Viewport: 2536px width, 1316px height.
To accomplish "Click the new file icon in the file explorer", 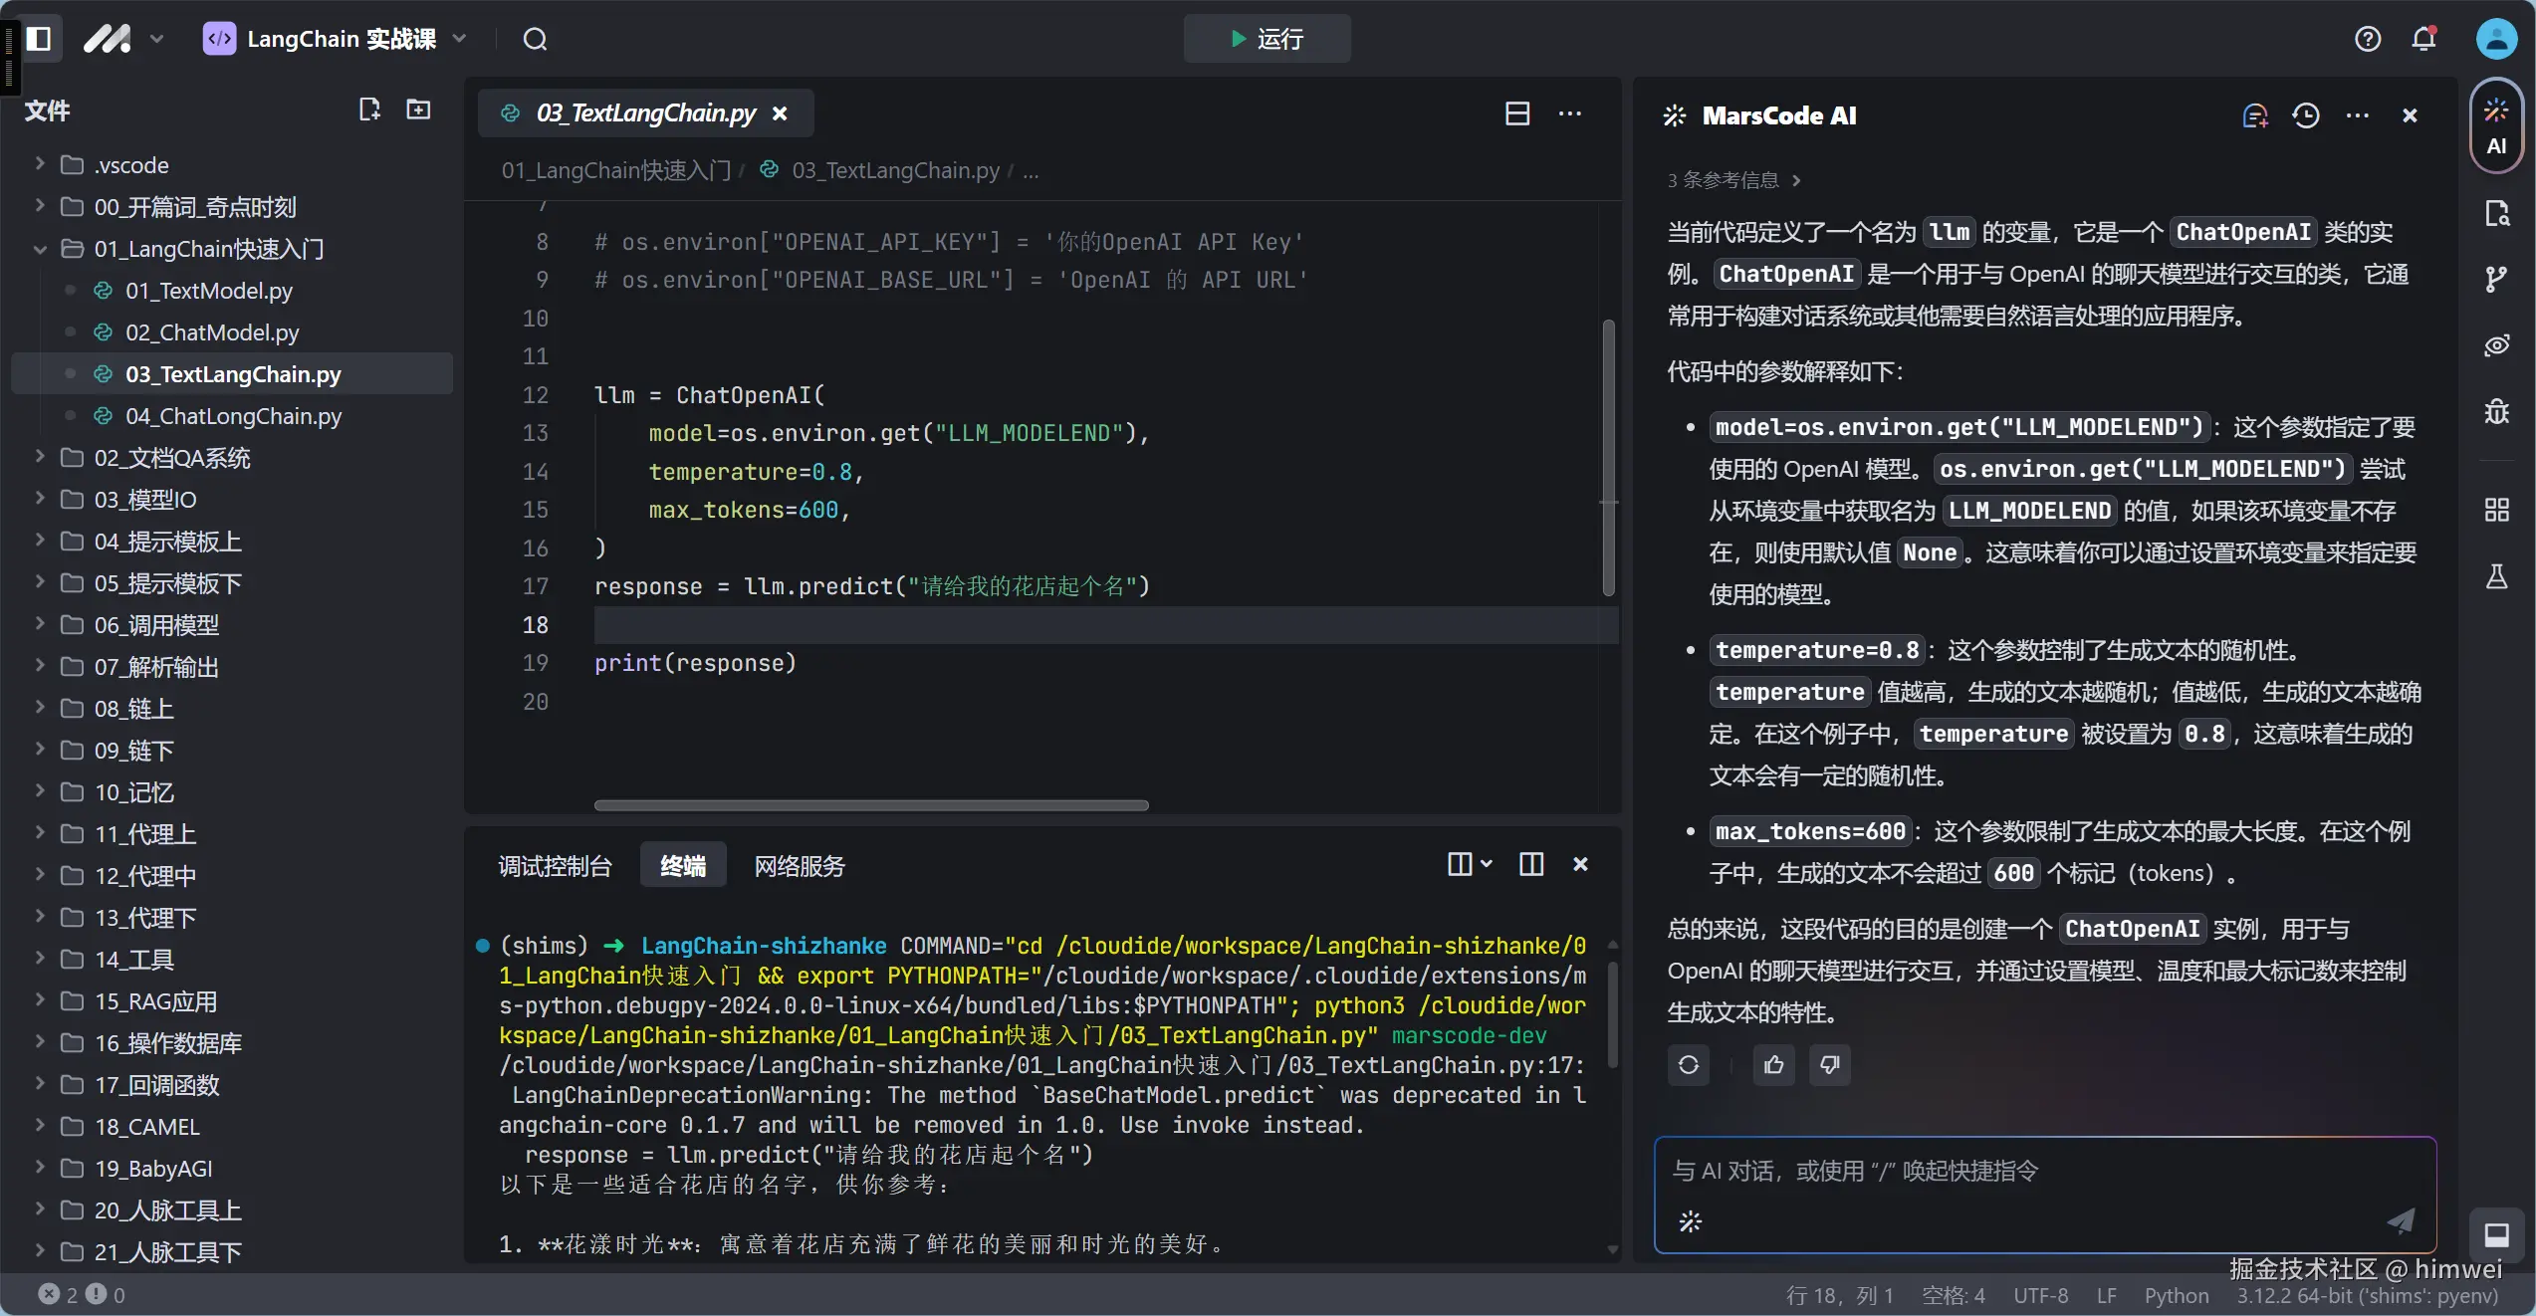I will click(369, 110).
